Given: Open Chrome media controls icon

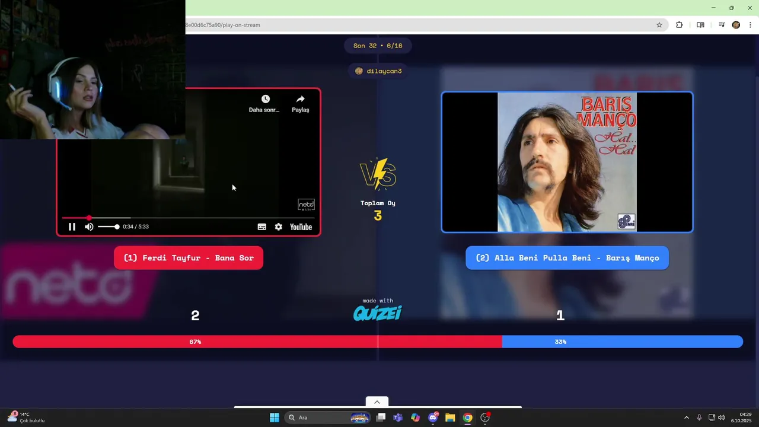Looking at the screenshot, I should pos(722,25).
